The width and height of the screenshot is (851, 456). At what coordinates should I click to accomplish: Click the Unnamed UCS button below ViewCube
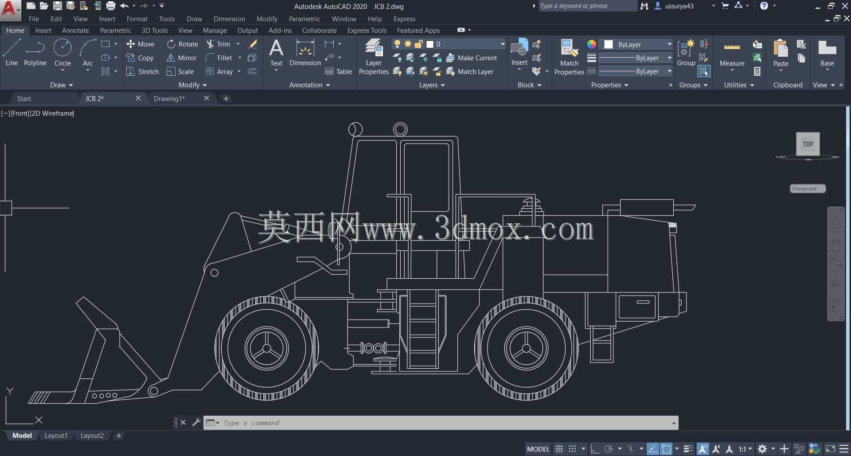(808, 188)
